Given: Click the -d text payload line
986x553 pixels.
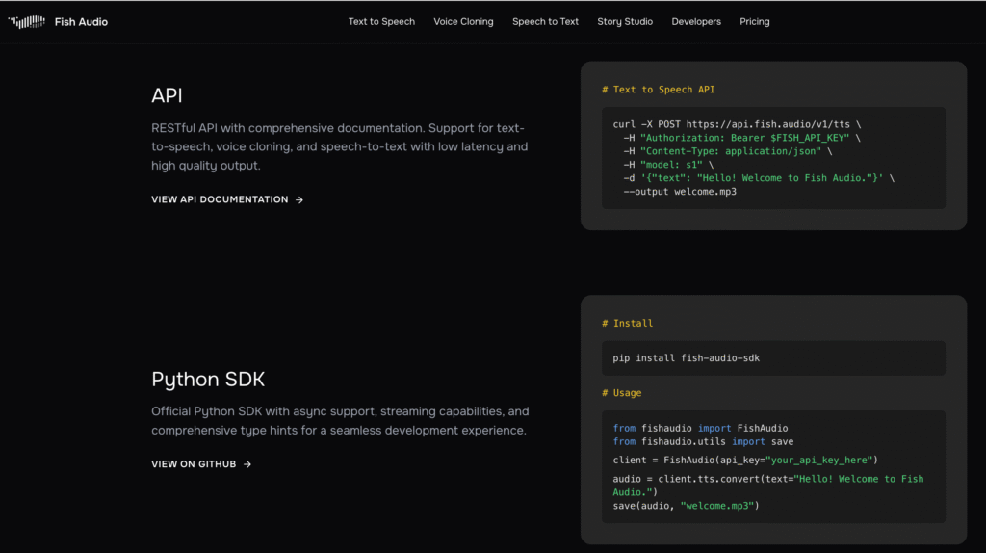Looking at the screenshot, I should 759,178.
